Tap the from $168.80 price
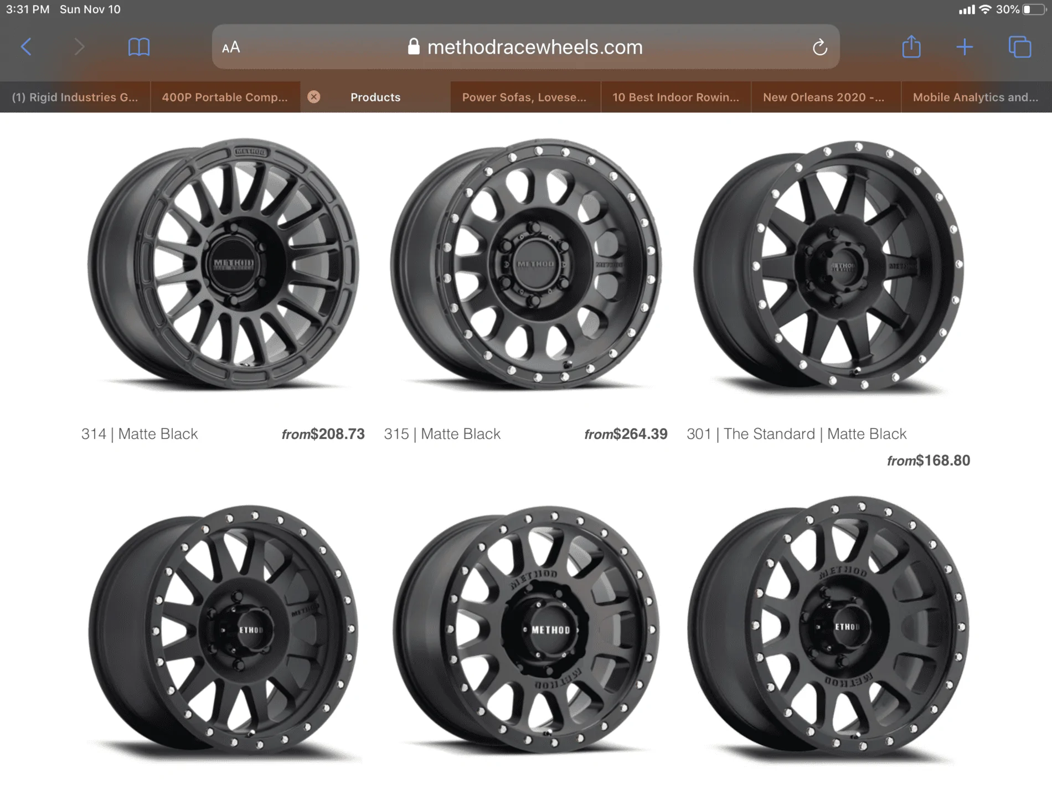This screenshot has height=789, width=1052. [929, 460]
